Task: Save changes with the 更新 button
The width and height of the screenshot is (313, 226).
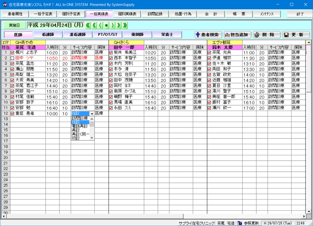Action: pos(296,35)
